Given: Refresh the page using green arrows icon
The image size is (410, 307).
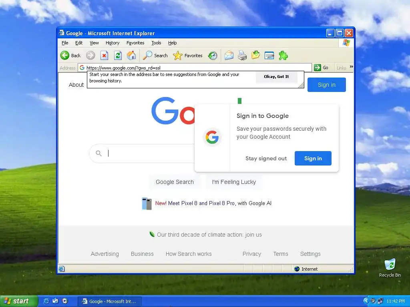Looking at the screenshot, I should pos(118,55).
